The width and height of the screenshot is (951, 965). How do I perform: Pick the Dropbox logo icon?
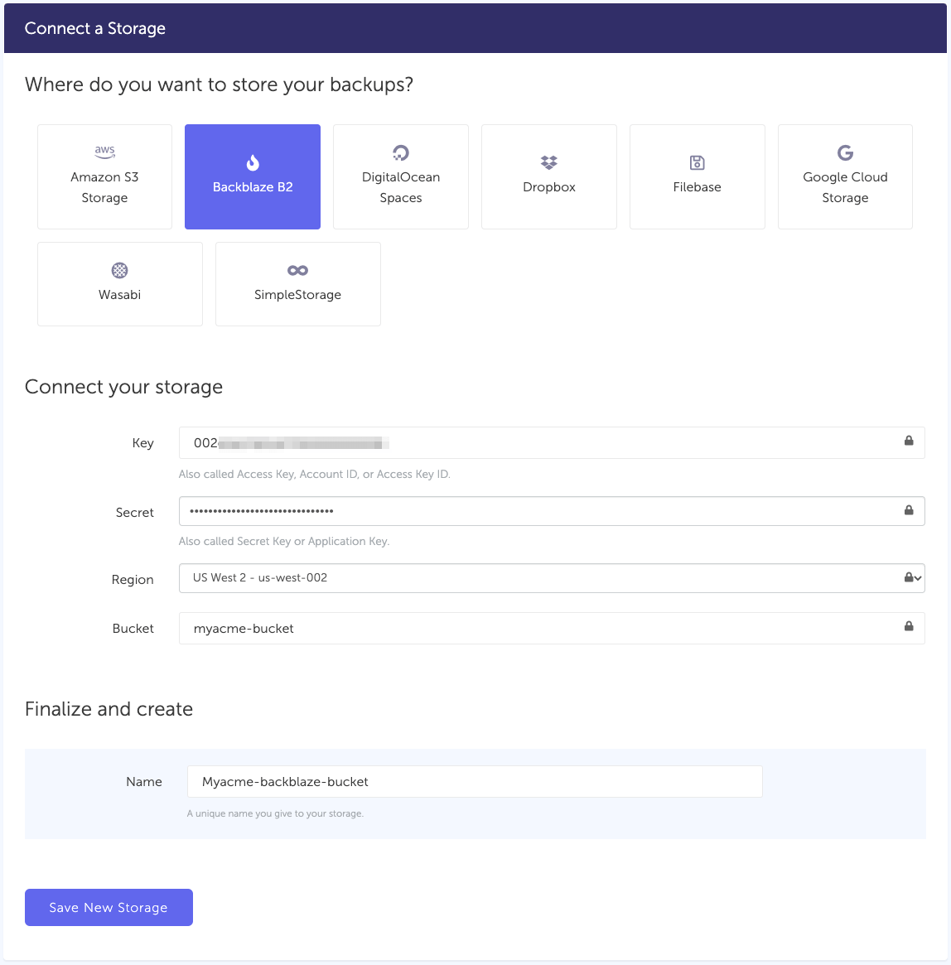[x=549, y=162]
